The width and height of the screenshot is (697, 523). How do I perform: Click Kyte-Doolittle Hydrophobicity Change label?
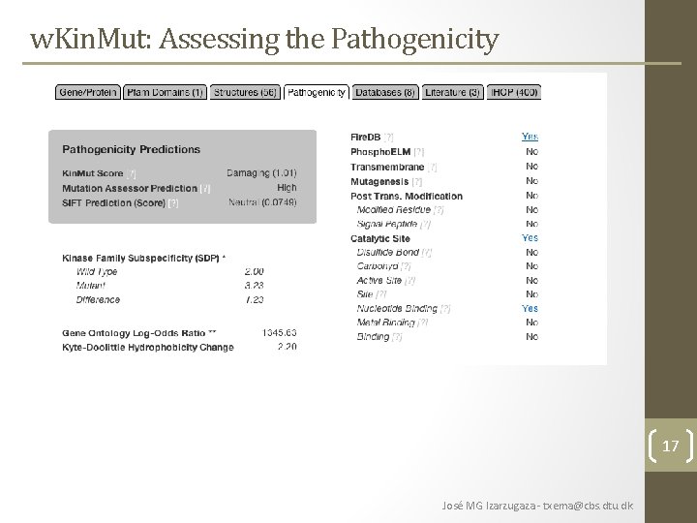click(x=148, y=348)
